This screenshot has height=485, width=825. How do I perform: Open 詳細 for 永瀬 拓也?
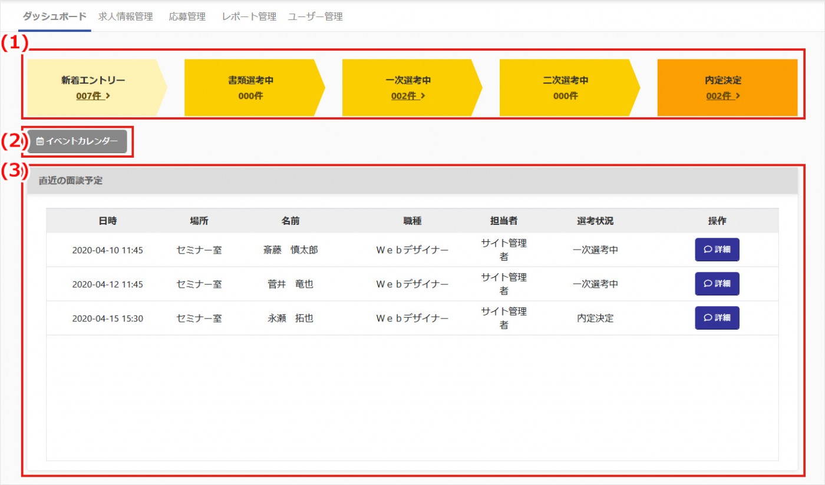(717, 318)
